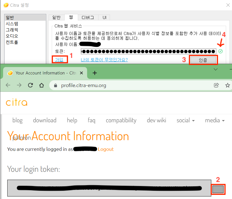The image size is (232, 199).
Task: Go to browser home page
Action: pos(42,85)
